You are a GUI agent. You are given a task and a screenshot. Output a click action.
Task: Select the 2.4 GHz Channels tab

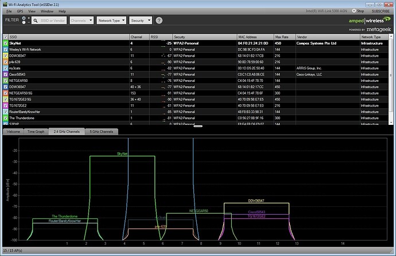(x=67, y=132)
